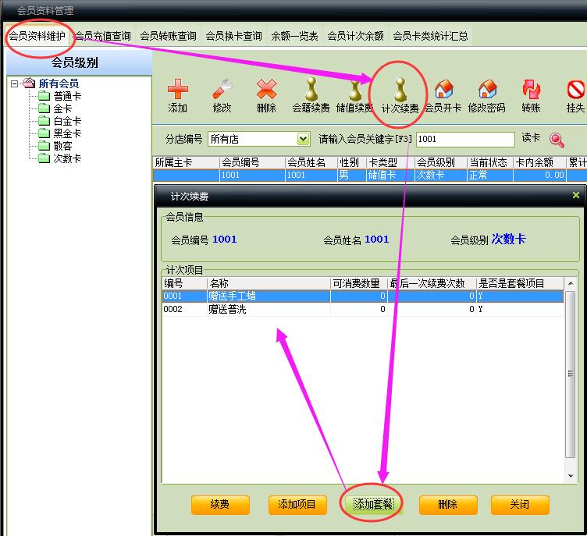Select row 0002 赠送普洗
The height and width of the screenshot is (536, 587).
[363, 309]
